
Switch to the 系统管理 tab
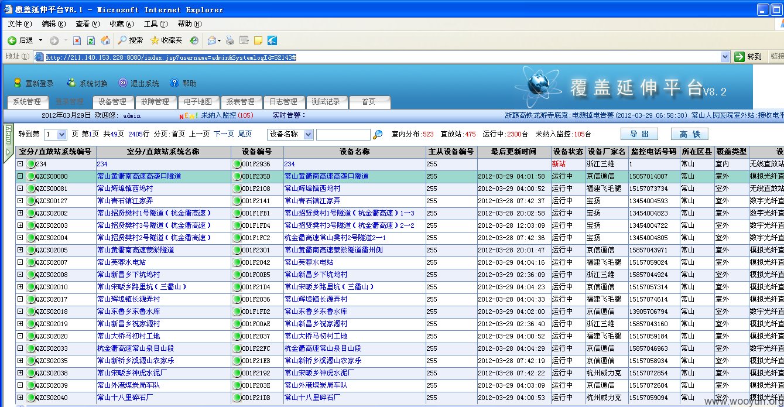(27, 102)
